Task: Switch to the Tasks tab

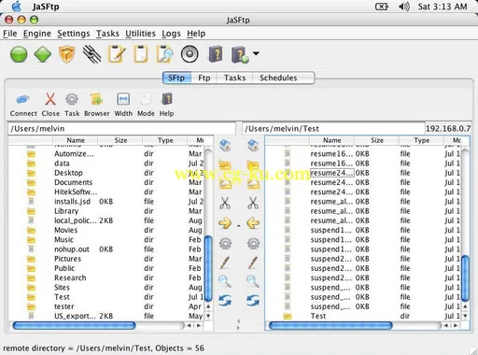Action: (x=235, y=78)
